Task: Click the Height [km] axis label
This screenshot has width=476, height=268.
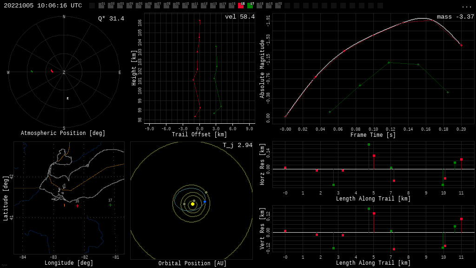Action: pyautogui.click(x=134, y=68)
